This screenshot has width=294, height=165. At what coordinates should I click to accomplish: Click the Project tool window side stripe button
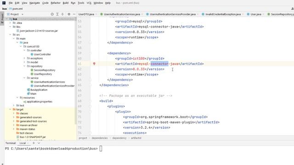(2, 18)
